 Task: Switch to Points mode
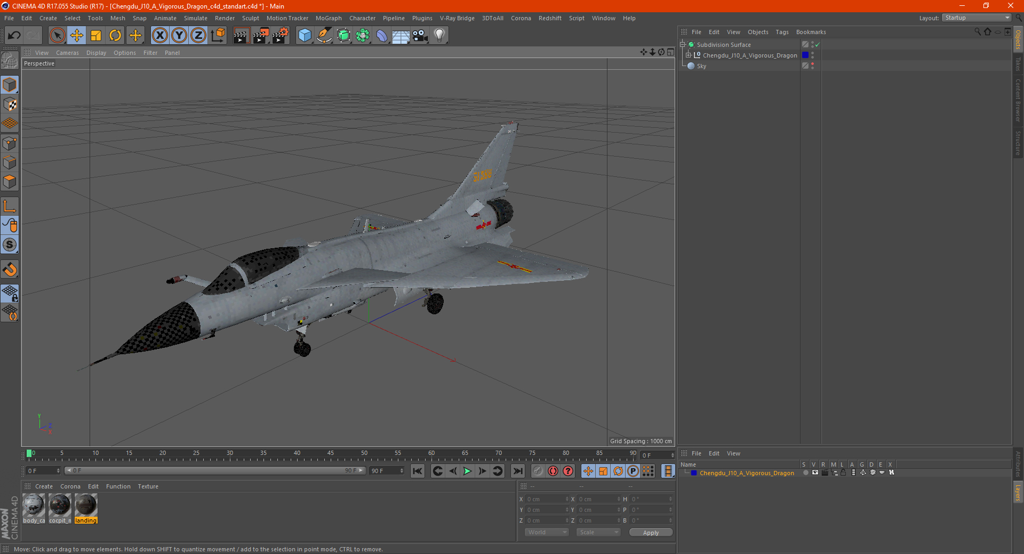pos(10,143)
